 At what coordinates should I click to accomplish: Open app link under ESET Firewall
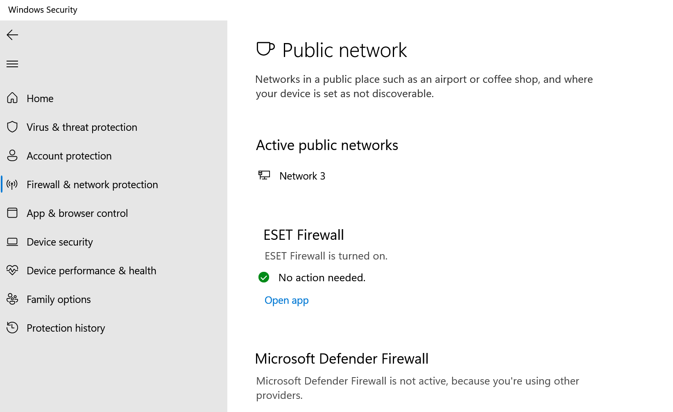[287, 300]
